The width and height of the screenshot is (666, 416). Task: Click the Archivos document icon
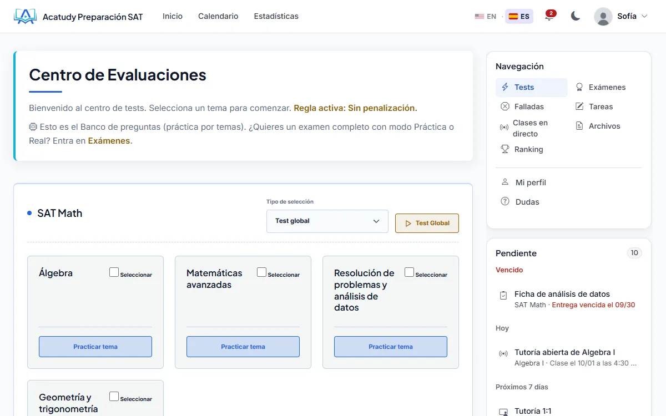579,126
